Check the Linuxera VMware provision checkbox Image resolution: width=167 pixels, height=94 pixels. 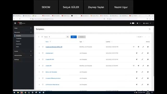(43, 78)
